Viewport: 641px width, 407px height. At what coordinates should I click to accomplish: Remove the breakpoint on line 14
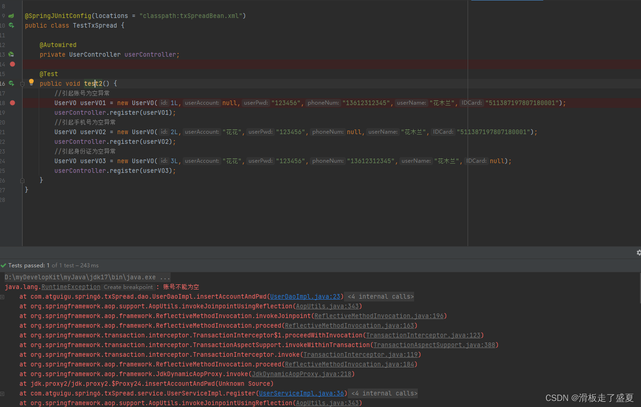[x=12, y=64]
